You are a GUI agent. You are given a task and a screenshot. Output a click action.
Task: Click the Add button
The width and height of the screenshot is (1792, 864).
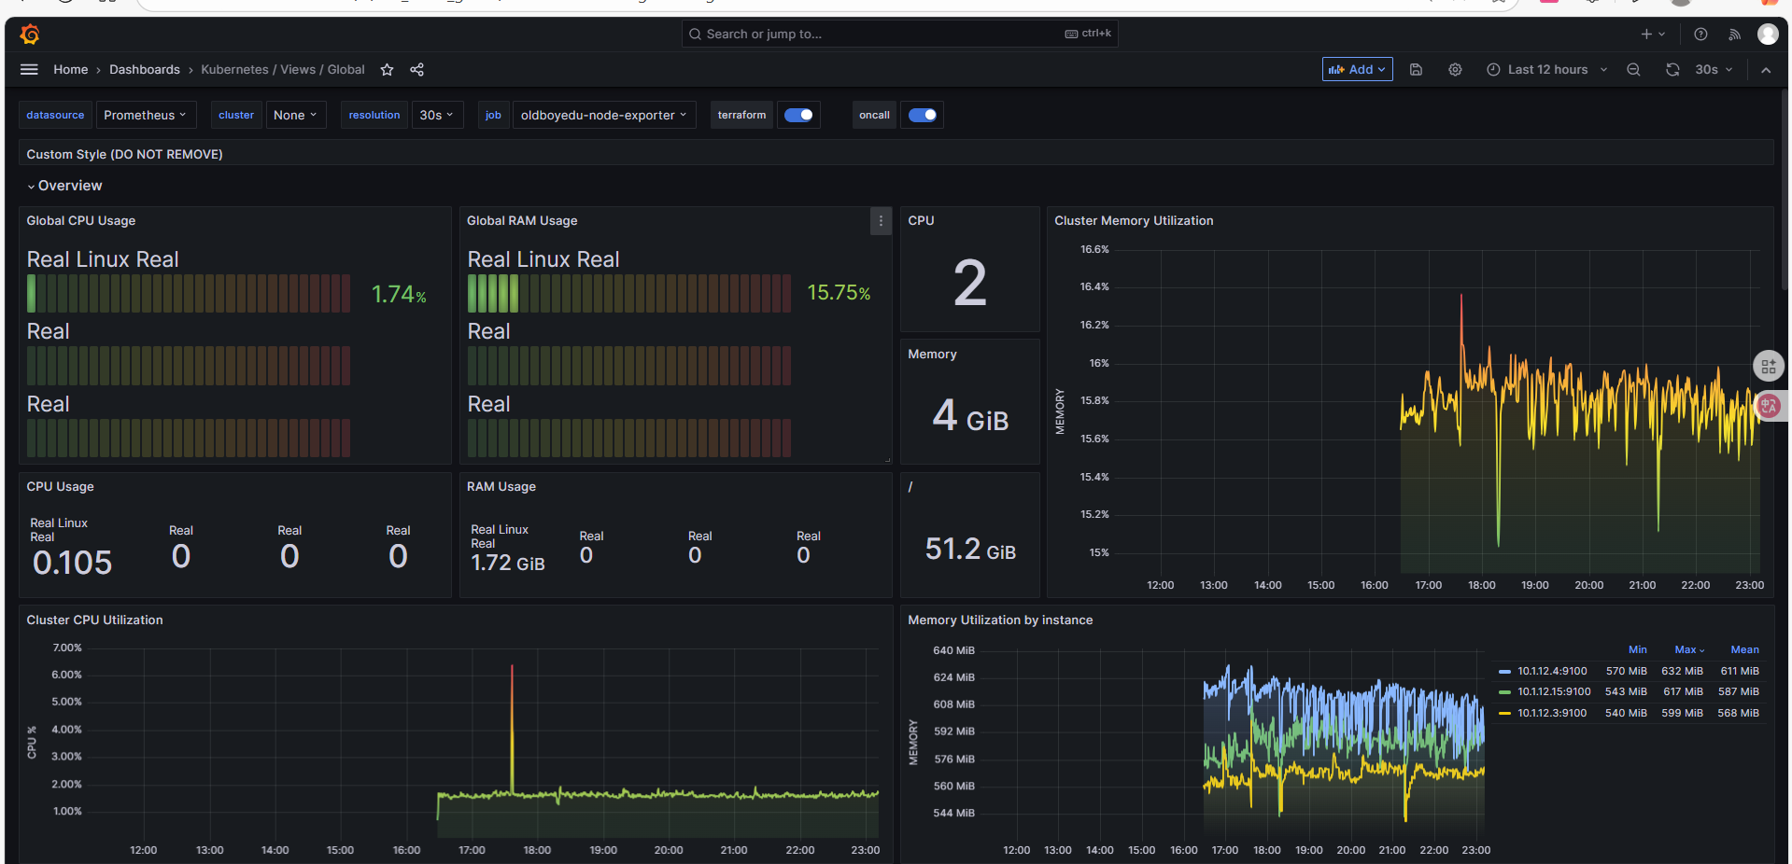click(x=1357, y=70)
